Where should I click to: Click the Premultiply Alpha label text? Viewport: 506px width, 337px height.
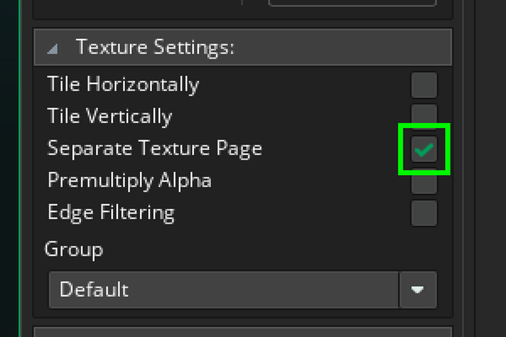[129, 180]
